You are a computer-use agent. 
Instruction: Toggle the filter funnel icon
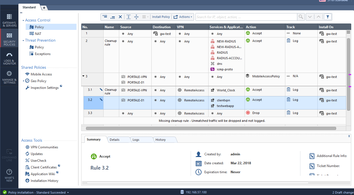(x=328, y=17)
